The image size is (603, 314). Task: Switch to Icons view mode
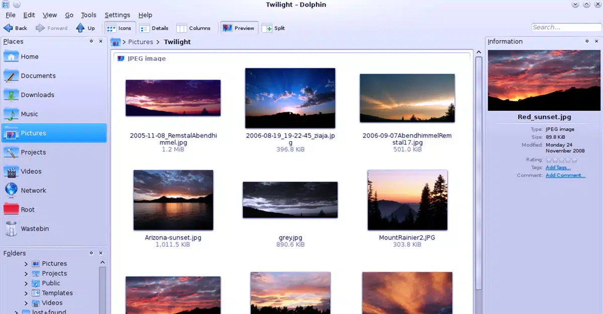[119, 28]
